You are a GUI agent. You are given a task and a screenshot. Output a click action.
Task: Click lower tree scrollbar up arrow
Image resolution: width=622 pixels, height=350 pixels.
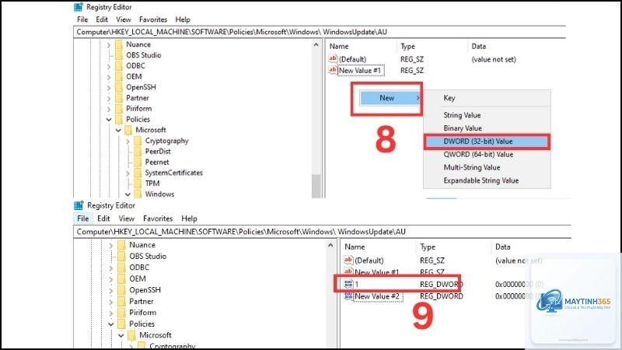tap(331, 246)
